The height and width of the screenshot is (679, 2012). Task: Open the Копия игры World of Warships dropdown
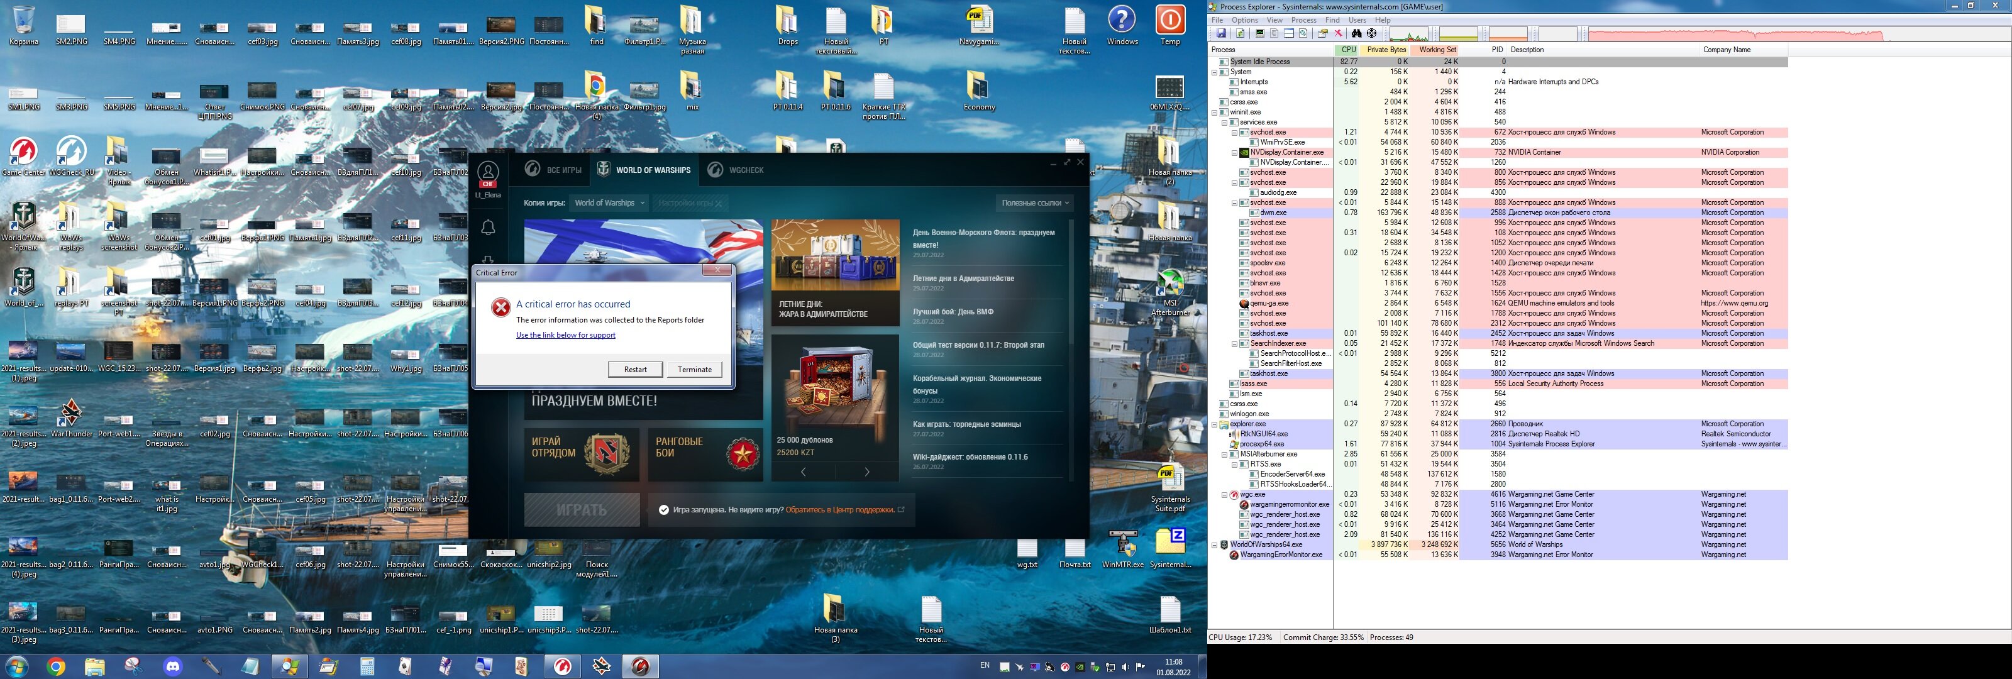tap(609, 203)
